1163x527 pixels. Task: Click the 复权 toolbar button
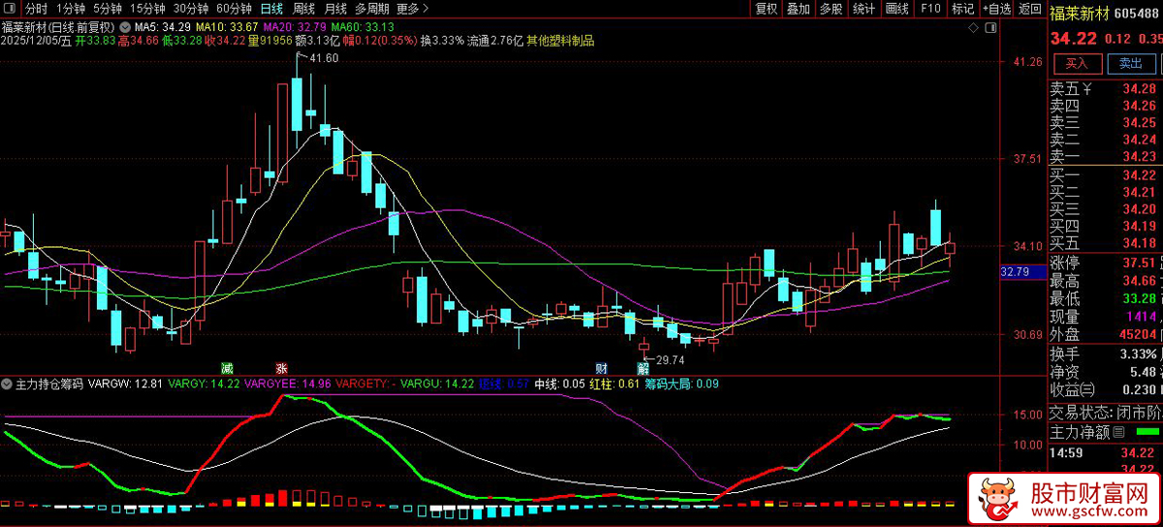pyautogui.click(x=766, y=9)
